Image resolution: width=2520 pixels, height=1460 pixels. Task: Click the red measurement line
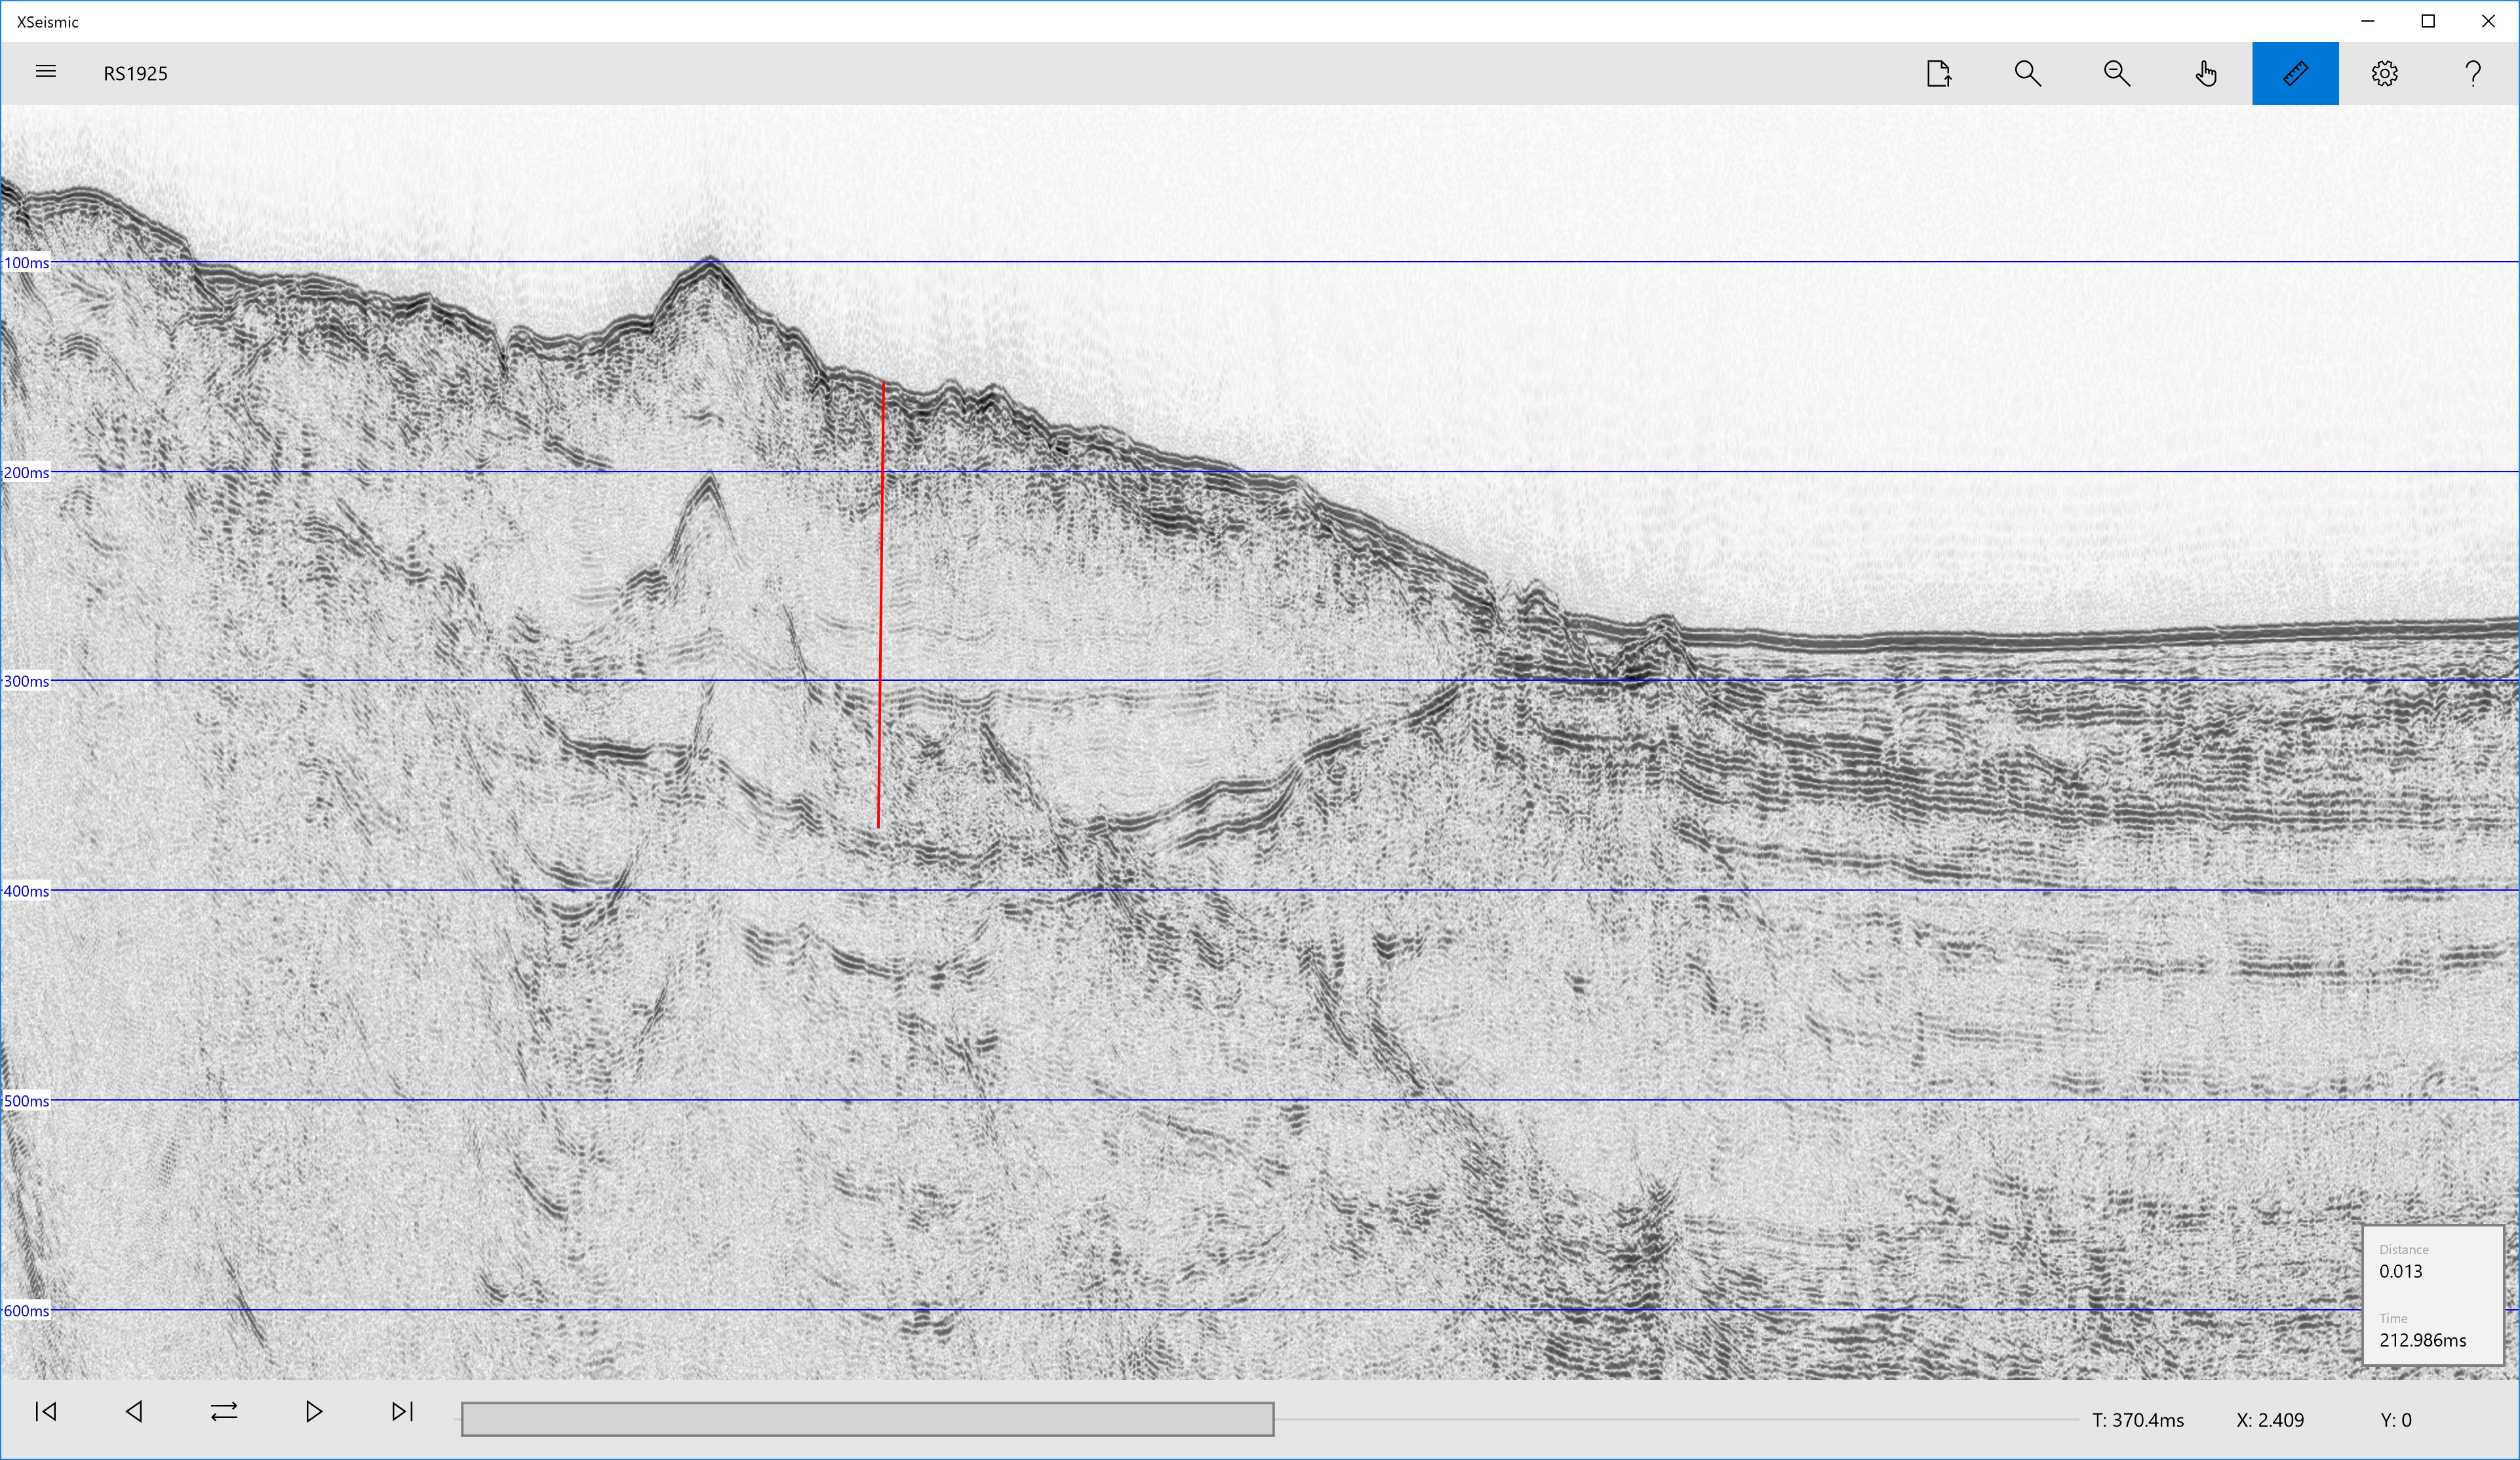coord(881,605)
